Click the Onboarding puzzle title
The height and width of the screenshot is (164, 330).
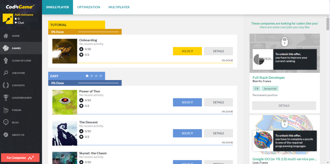click(88, 40)
